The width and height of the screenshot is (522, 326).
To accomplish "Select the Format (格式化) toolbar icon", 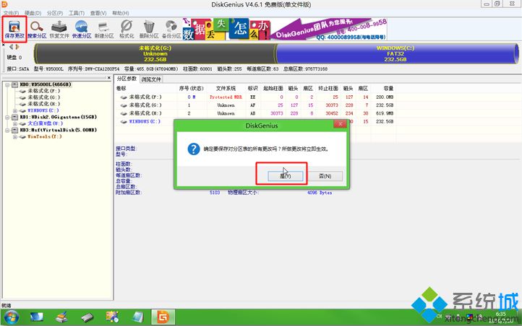I will [x=127, y=30].
